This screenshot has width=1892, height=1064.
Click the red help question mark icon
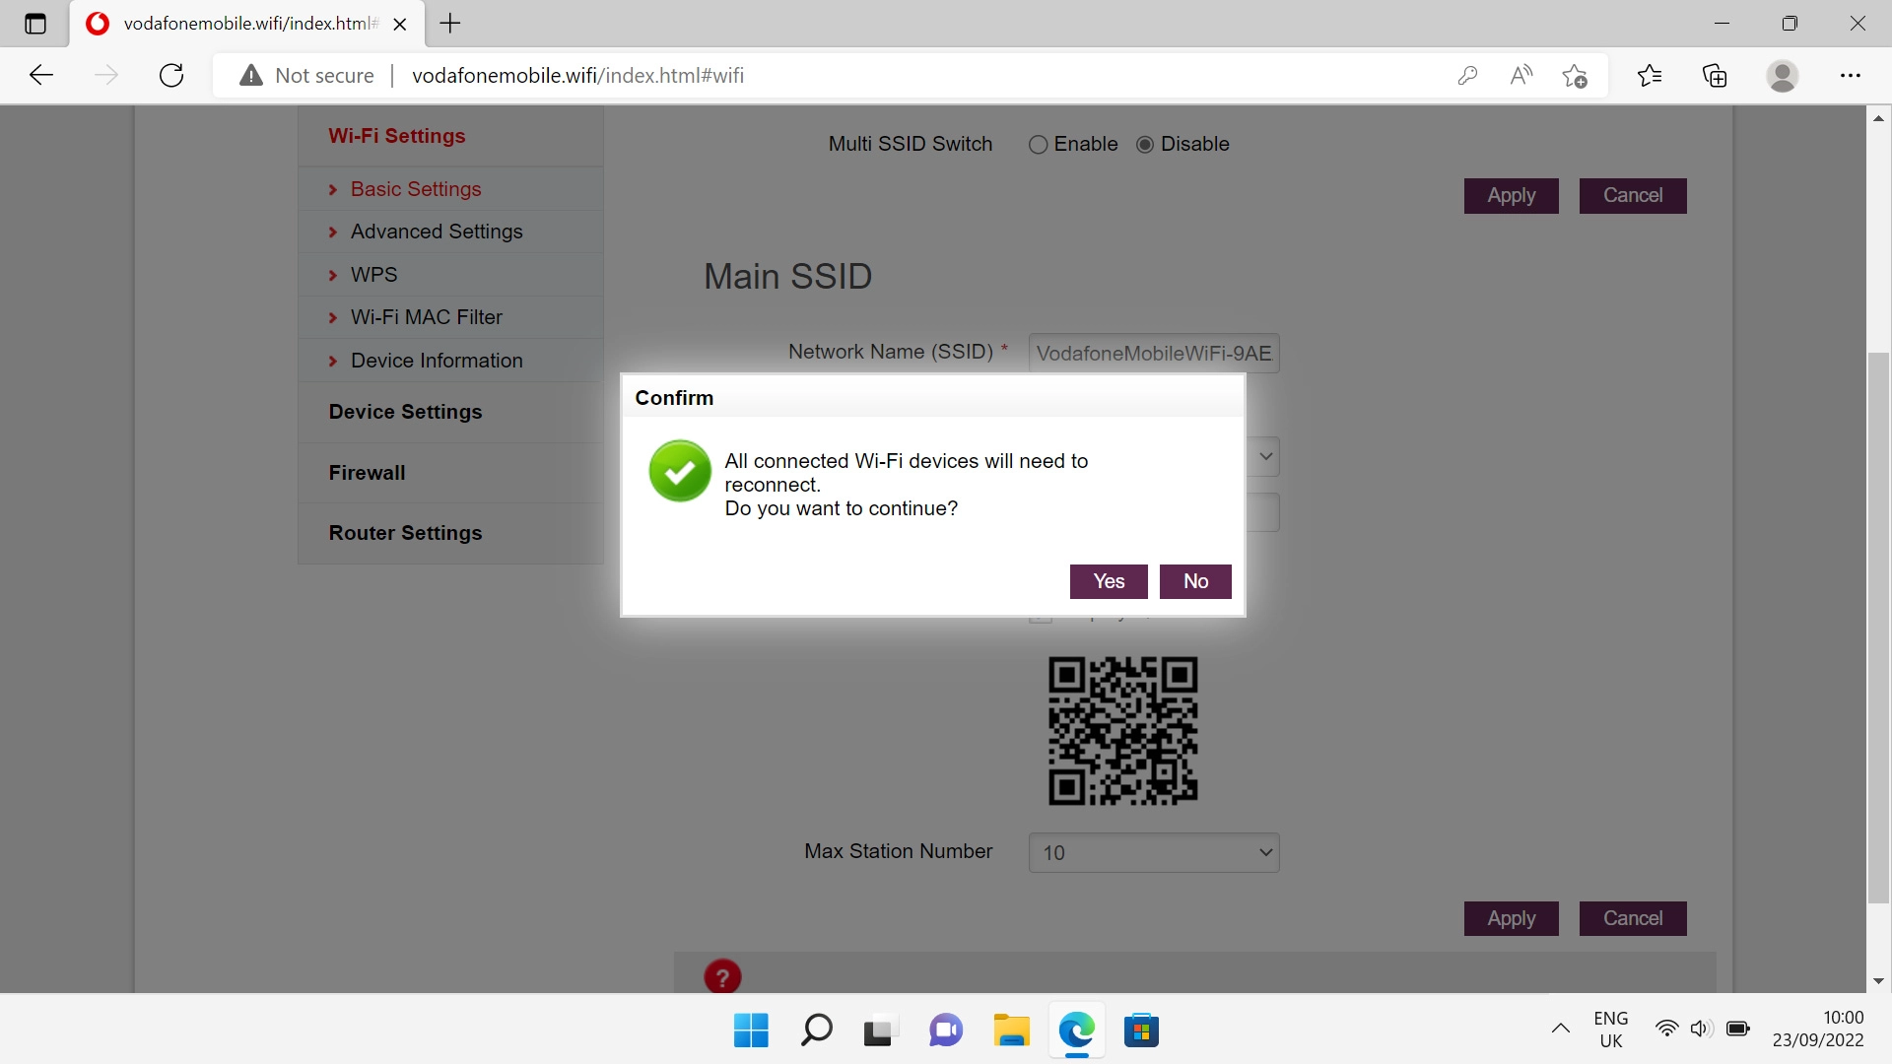722,976
